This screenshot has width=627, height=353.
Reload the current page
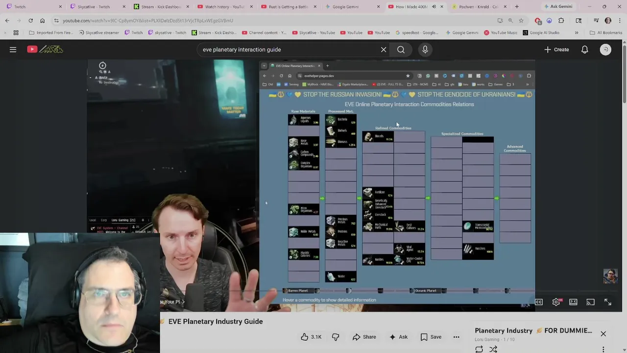(30, 21)
